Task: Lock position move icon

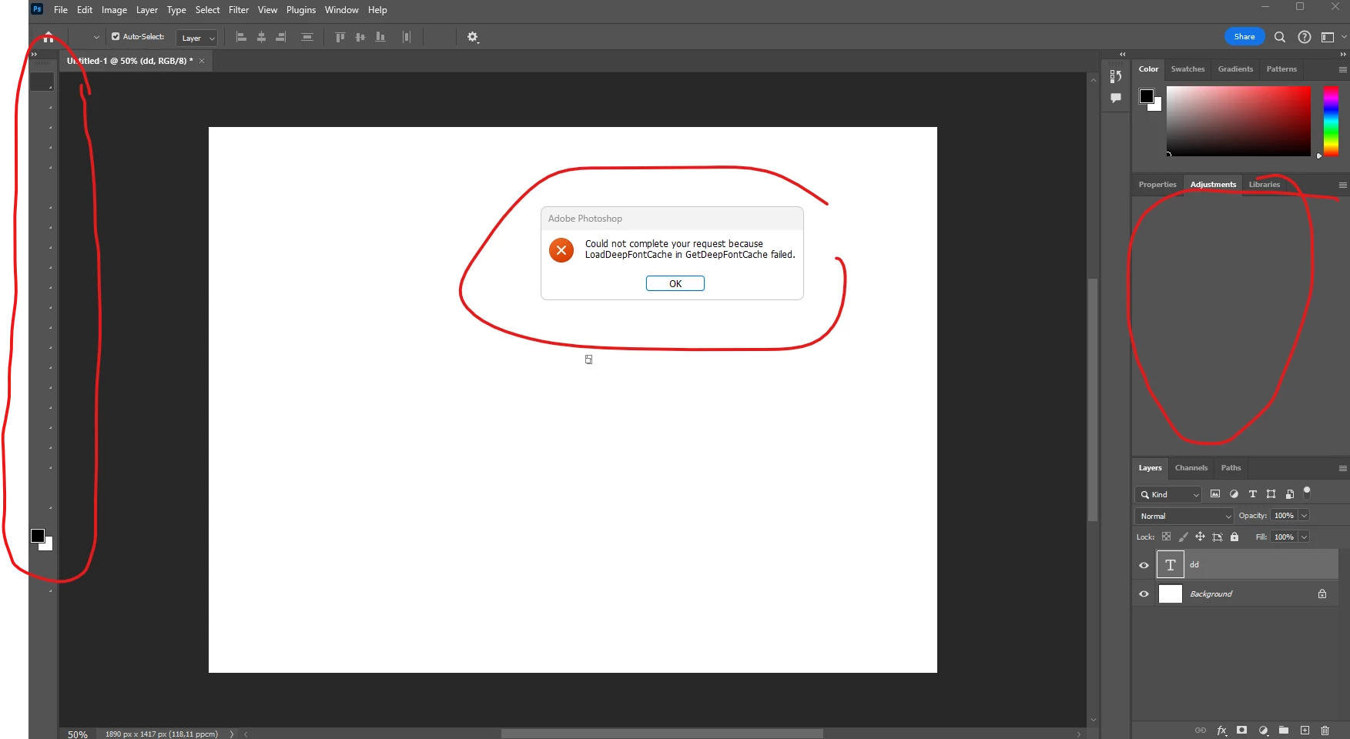Action: (x=1200, y=537)
